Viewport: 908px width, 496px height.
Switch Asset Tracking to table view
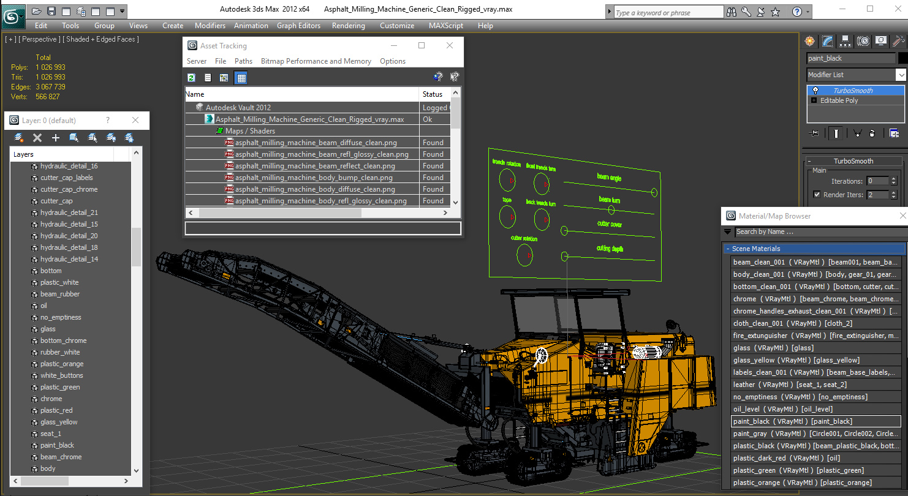click(241, 78)
